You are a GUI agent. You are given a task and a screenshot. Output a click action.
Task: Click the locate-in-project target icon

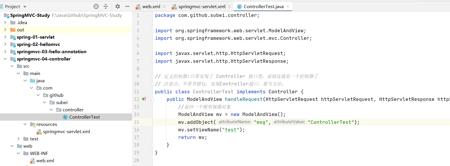(x=96, y=6)
